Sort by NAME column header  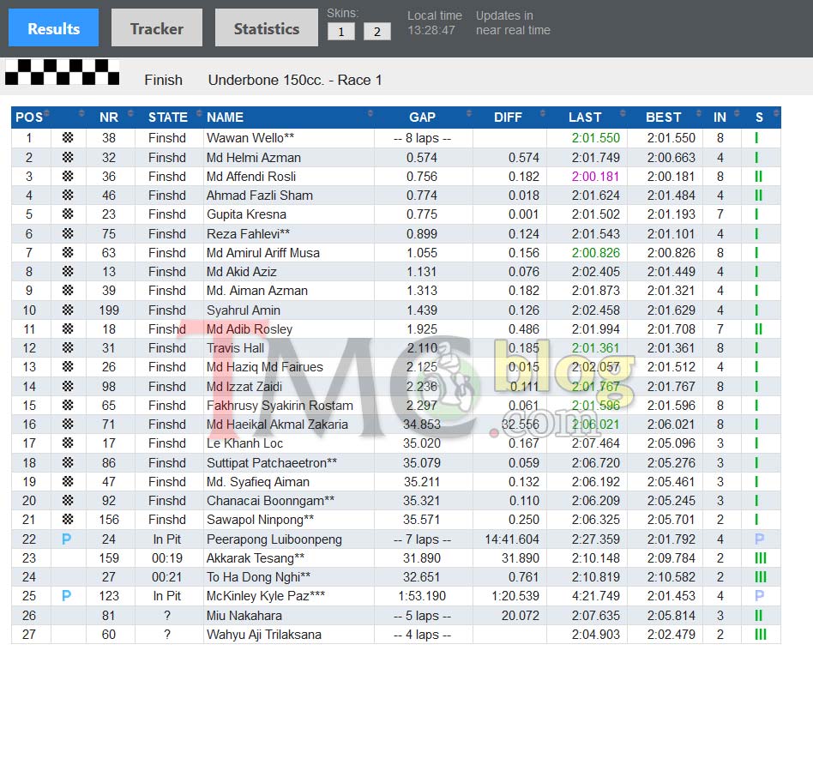(225, 117)
